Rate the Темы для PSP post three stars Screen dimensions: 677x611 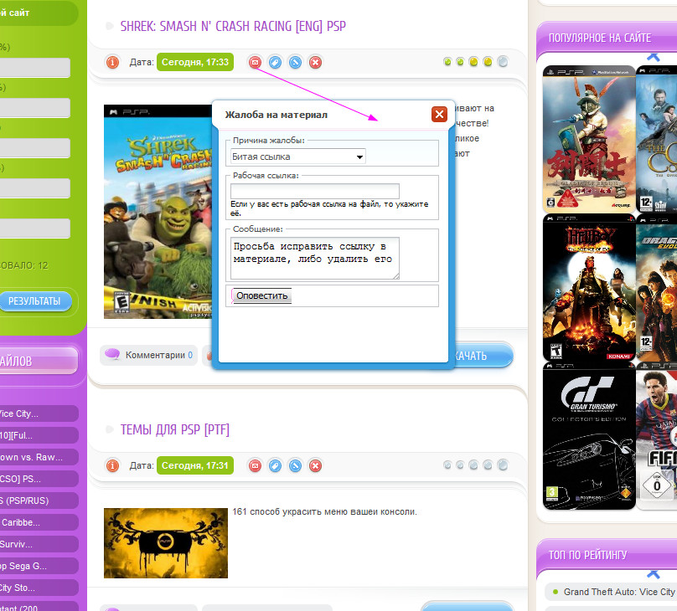pyautogui.click(x=473, y=465)
